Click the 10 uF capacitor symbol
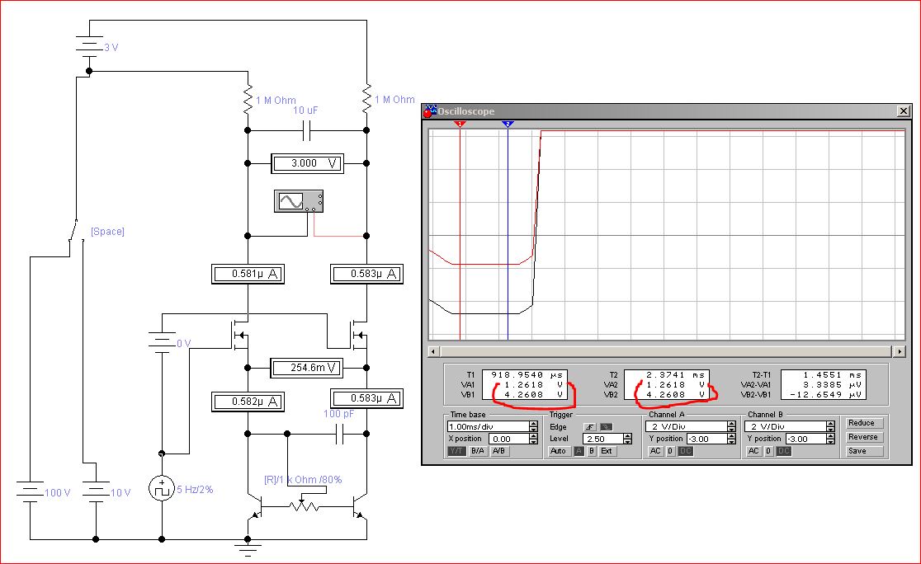Screen dimensions: 921x564 [307, 130]
